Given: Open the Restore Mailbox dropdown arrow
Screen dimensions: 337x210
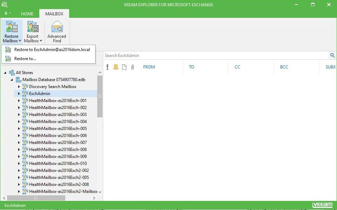Looking at the screenshot, I should coord(20,41).
